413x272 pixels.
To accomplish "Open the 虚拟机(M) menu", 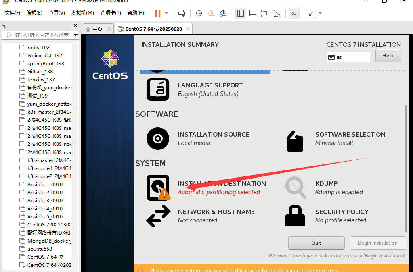I will tap(82, 13).
